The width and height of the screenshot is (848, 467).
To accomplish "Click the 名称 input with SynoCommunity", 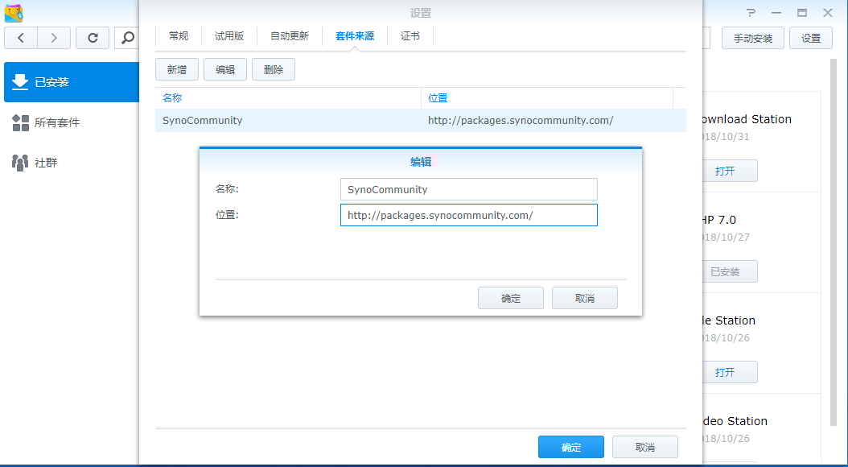I will pyautogui.click(x=468, y=189).
